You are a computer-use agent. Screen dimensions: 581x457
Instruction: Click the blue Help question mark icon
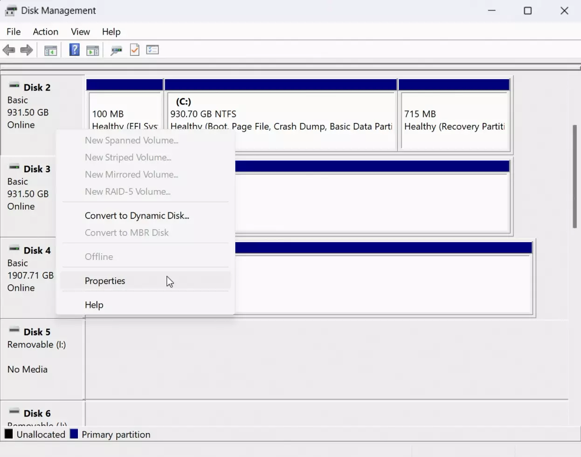(74, 50)
